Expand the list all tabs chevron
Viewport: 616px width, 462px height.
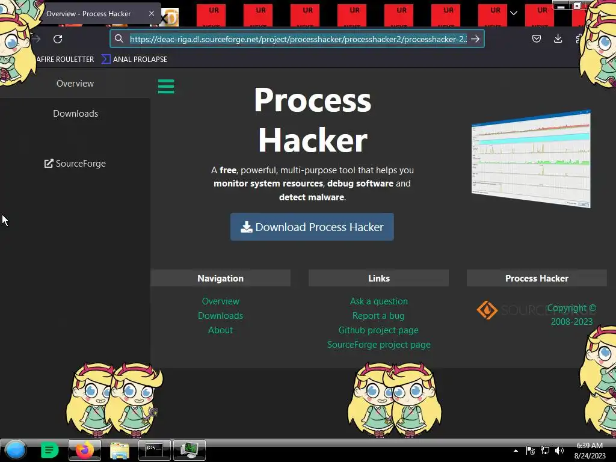pos(514,13)
